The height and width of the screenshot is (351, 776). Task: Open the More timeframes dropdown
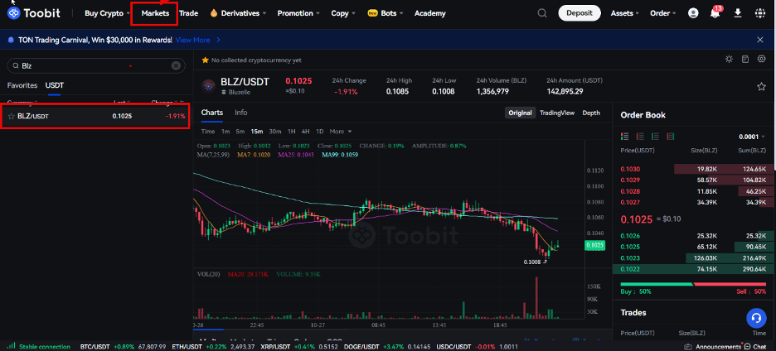click(341, 132)
